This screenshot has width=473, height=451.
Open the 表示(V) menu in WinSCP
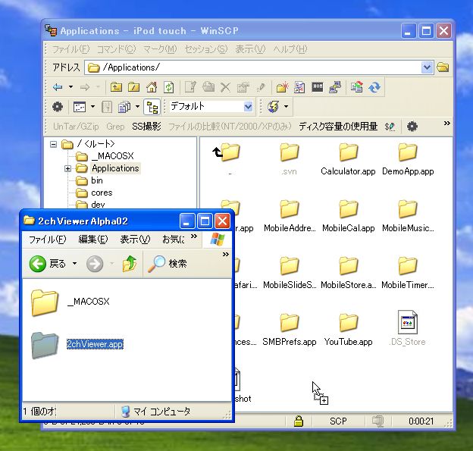(x=250, y=49)
